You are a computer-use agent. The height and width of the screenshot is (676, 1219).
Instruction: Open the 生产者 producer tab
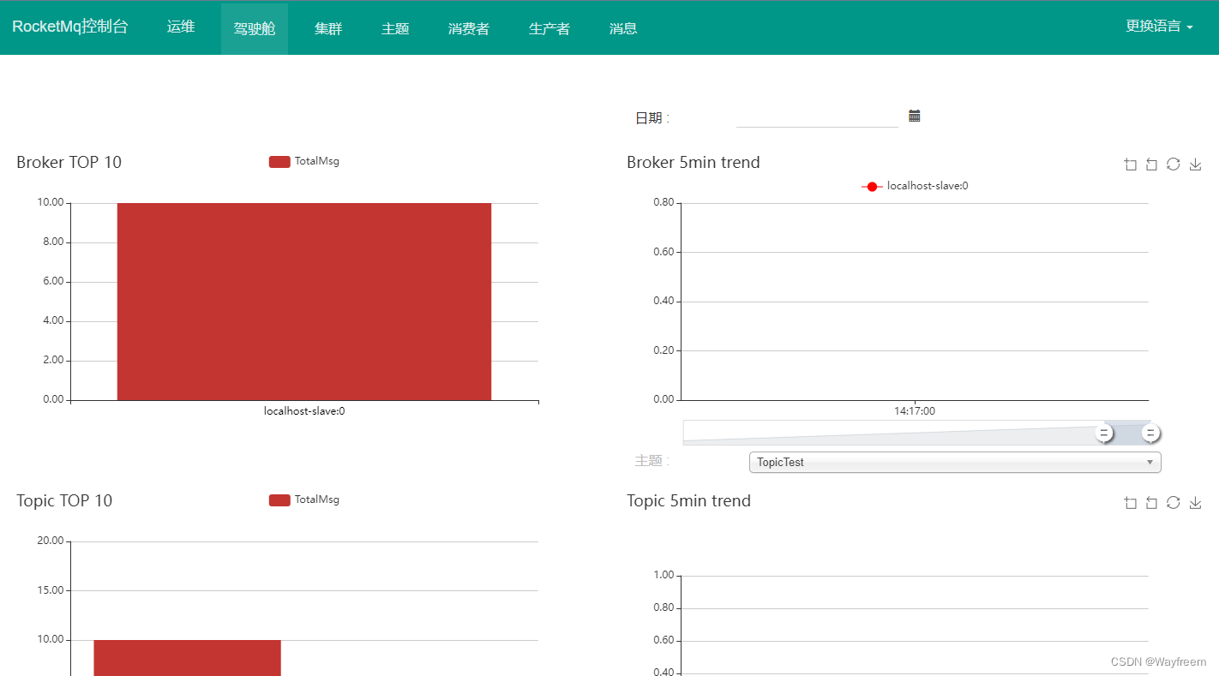coord(549,28)
